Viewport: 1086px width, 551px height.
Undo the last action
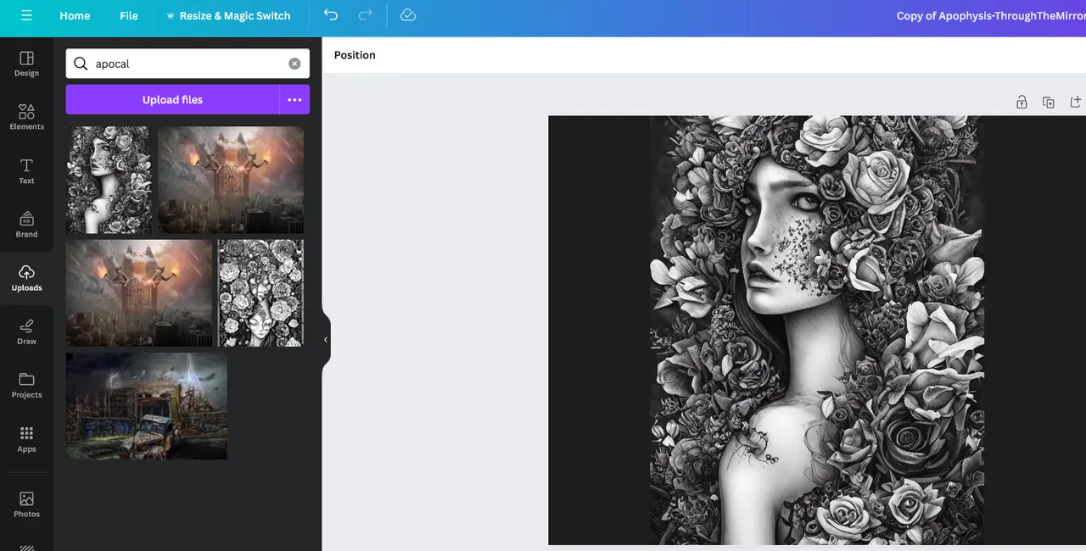pos(331,15)
